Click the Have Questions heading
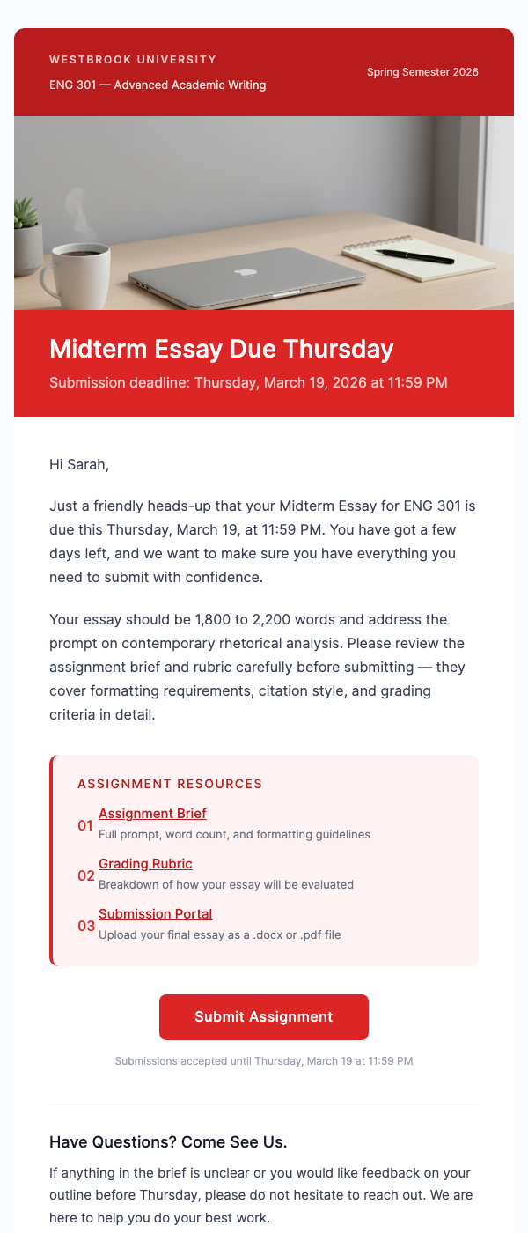528x1233 pixels. point(166,1141)
